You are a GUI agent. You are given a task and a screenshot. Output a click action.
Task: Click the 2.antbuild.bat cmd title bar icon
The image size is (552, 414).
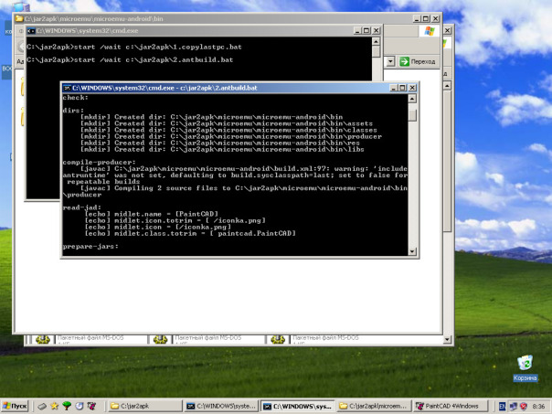68,88
